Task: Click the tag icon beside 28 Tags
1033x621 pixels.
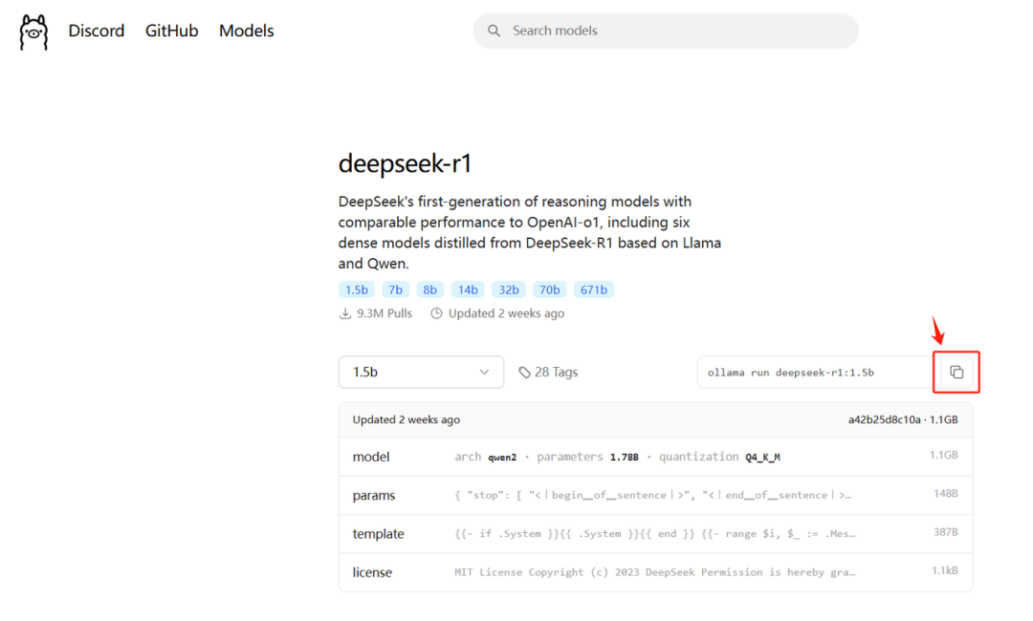Action: coord(524,373)
